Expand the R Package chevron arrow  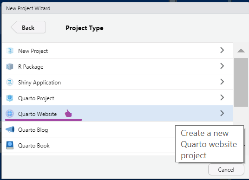(x=222, y=66)
